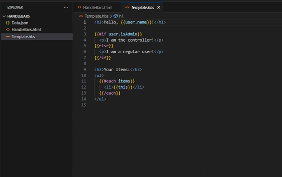
Task: Click line number 11 in the gutter
Action: (x=84, y=81)
